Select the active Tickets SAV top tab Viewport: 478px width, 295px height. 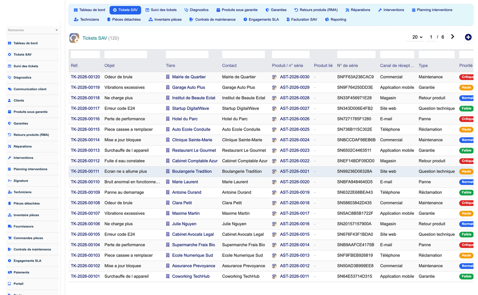125,10
